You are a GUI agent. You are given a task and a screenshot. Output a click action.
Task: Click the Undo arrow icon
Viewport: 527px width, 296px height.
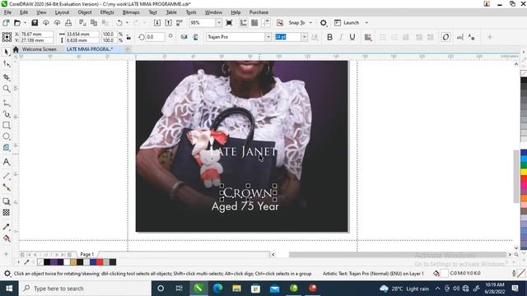[x=119, y=23]
